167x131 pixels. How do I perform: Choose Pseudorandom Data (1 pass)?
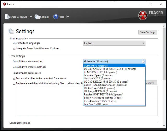(x=114, y=101)
